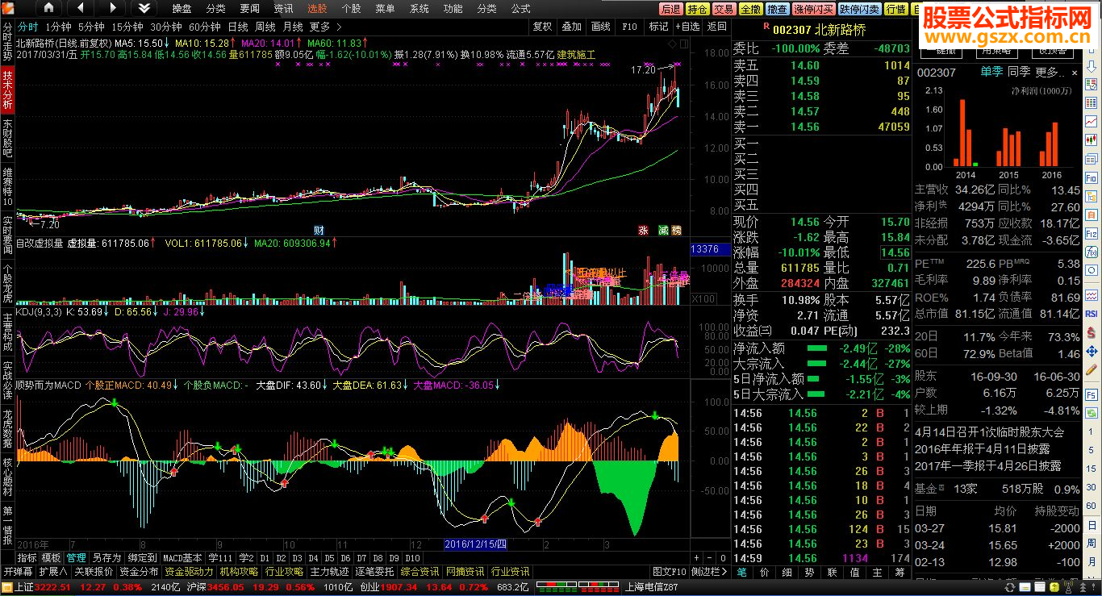Open the 分时走势 side tab
This screenshot has height=596, width=1102.
(x=7, y=41)
